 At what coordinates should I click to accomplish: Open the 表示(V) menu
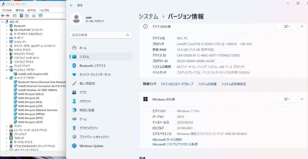click(31, 10)
